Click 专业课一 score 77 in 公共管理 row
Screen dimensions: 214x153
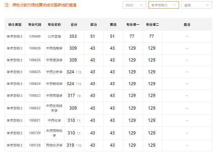pos(132,36)
